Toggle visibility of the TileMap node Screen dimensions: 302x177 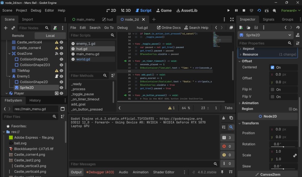(x=61, y=71)
